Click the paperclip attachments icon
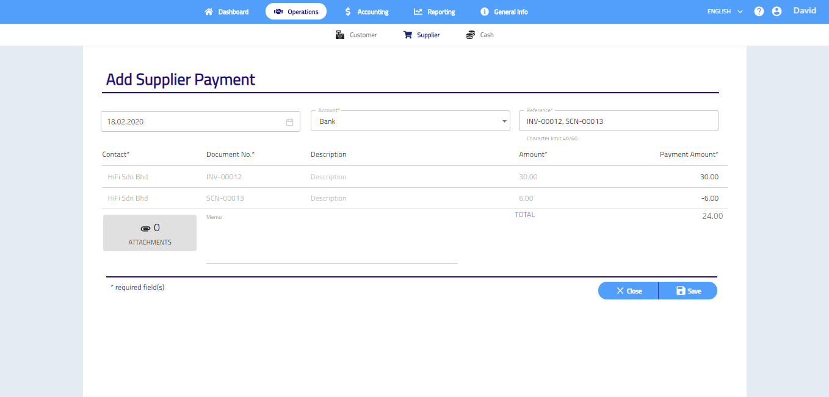This screenshot has width=829, height=397. click(145, 229)
